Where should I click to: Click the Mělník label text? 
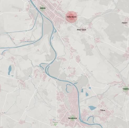(43, 8)
